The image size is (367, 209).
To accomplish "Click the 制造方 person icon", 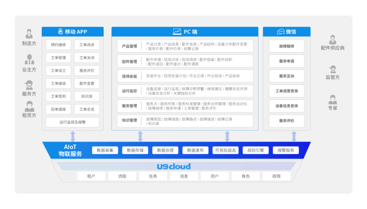I will click(29, 34).
